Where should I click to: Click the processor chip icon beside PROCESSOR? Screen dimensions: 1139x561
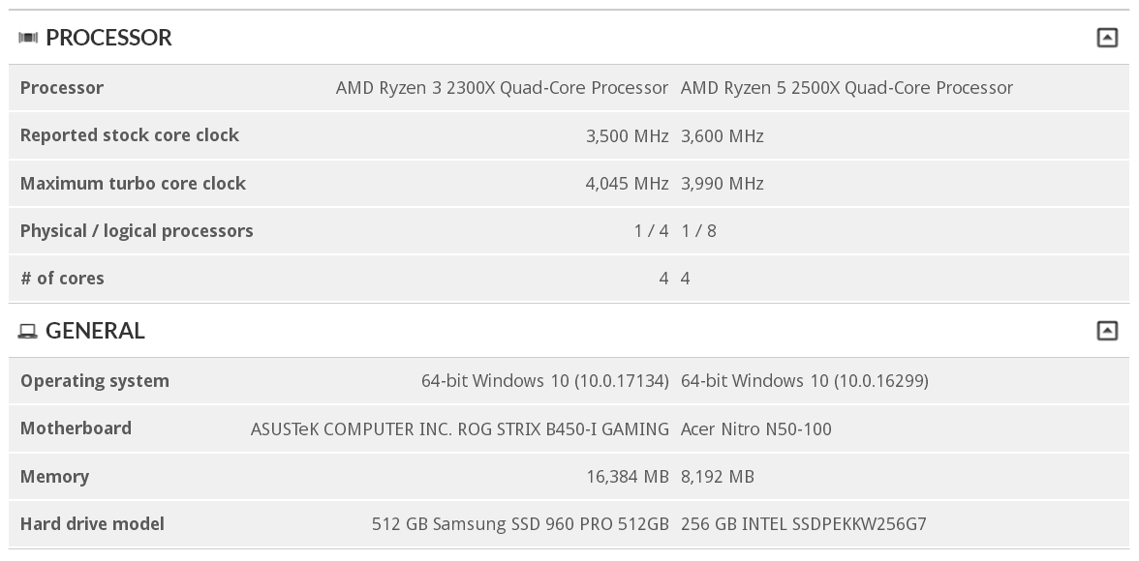[27, 38]
